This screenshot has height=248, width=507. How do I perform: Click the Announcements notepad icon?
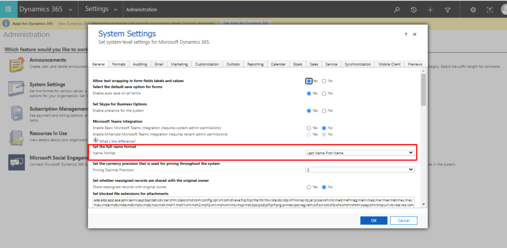click(x=16, y=64)
